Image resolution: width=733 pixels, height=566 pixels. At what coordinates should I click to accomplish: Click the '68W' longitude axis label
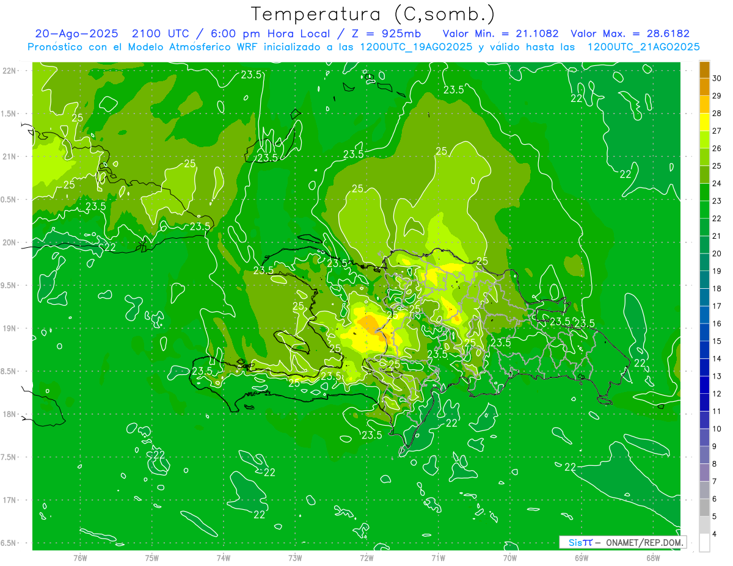click(x=653, y=558)
